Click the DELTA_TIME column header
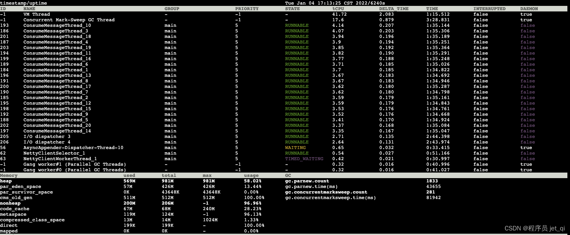The width and height of the screenshot is (570, 235). click(394, 9)
